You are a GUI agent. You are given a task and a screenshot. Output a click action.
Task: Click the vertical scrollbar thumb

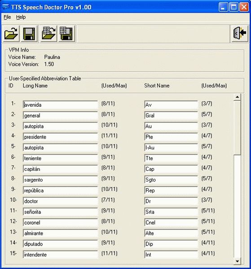tap(237, 127)
